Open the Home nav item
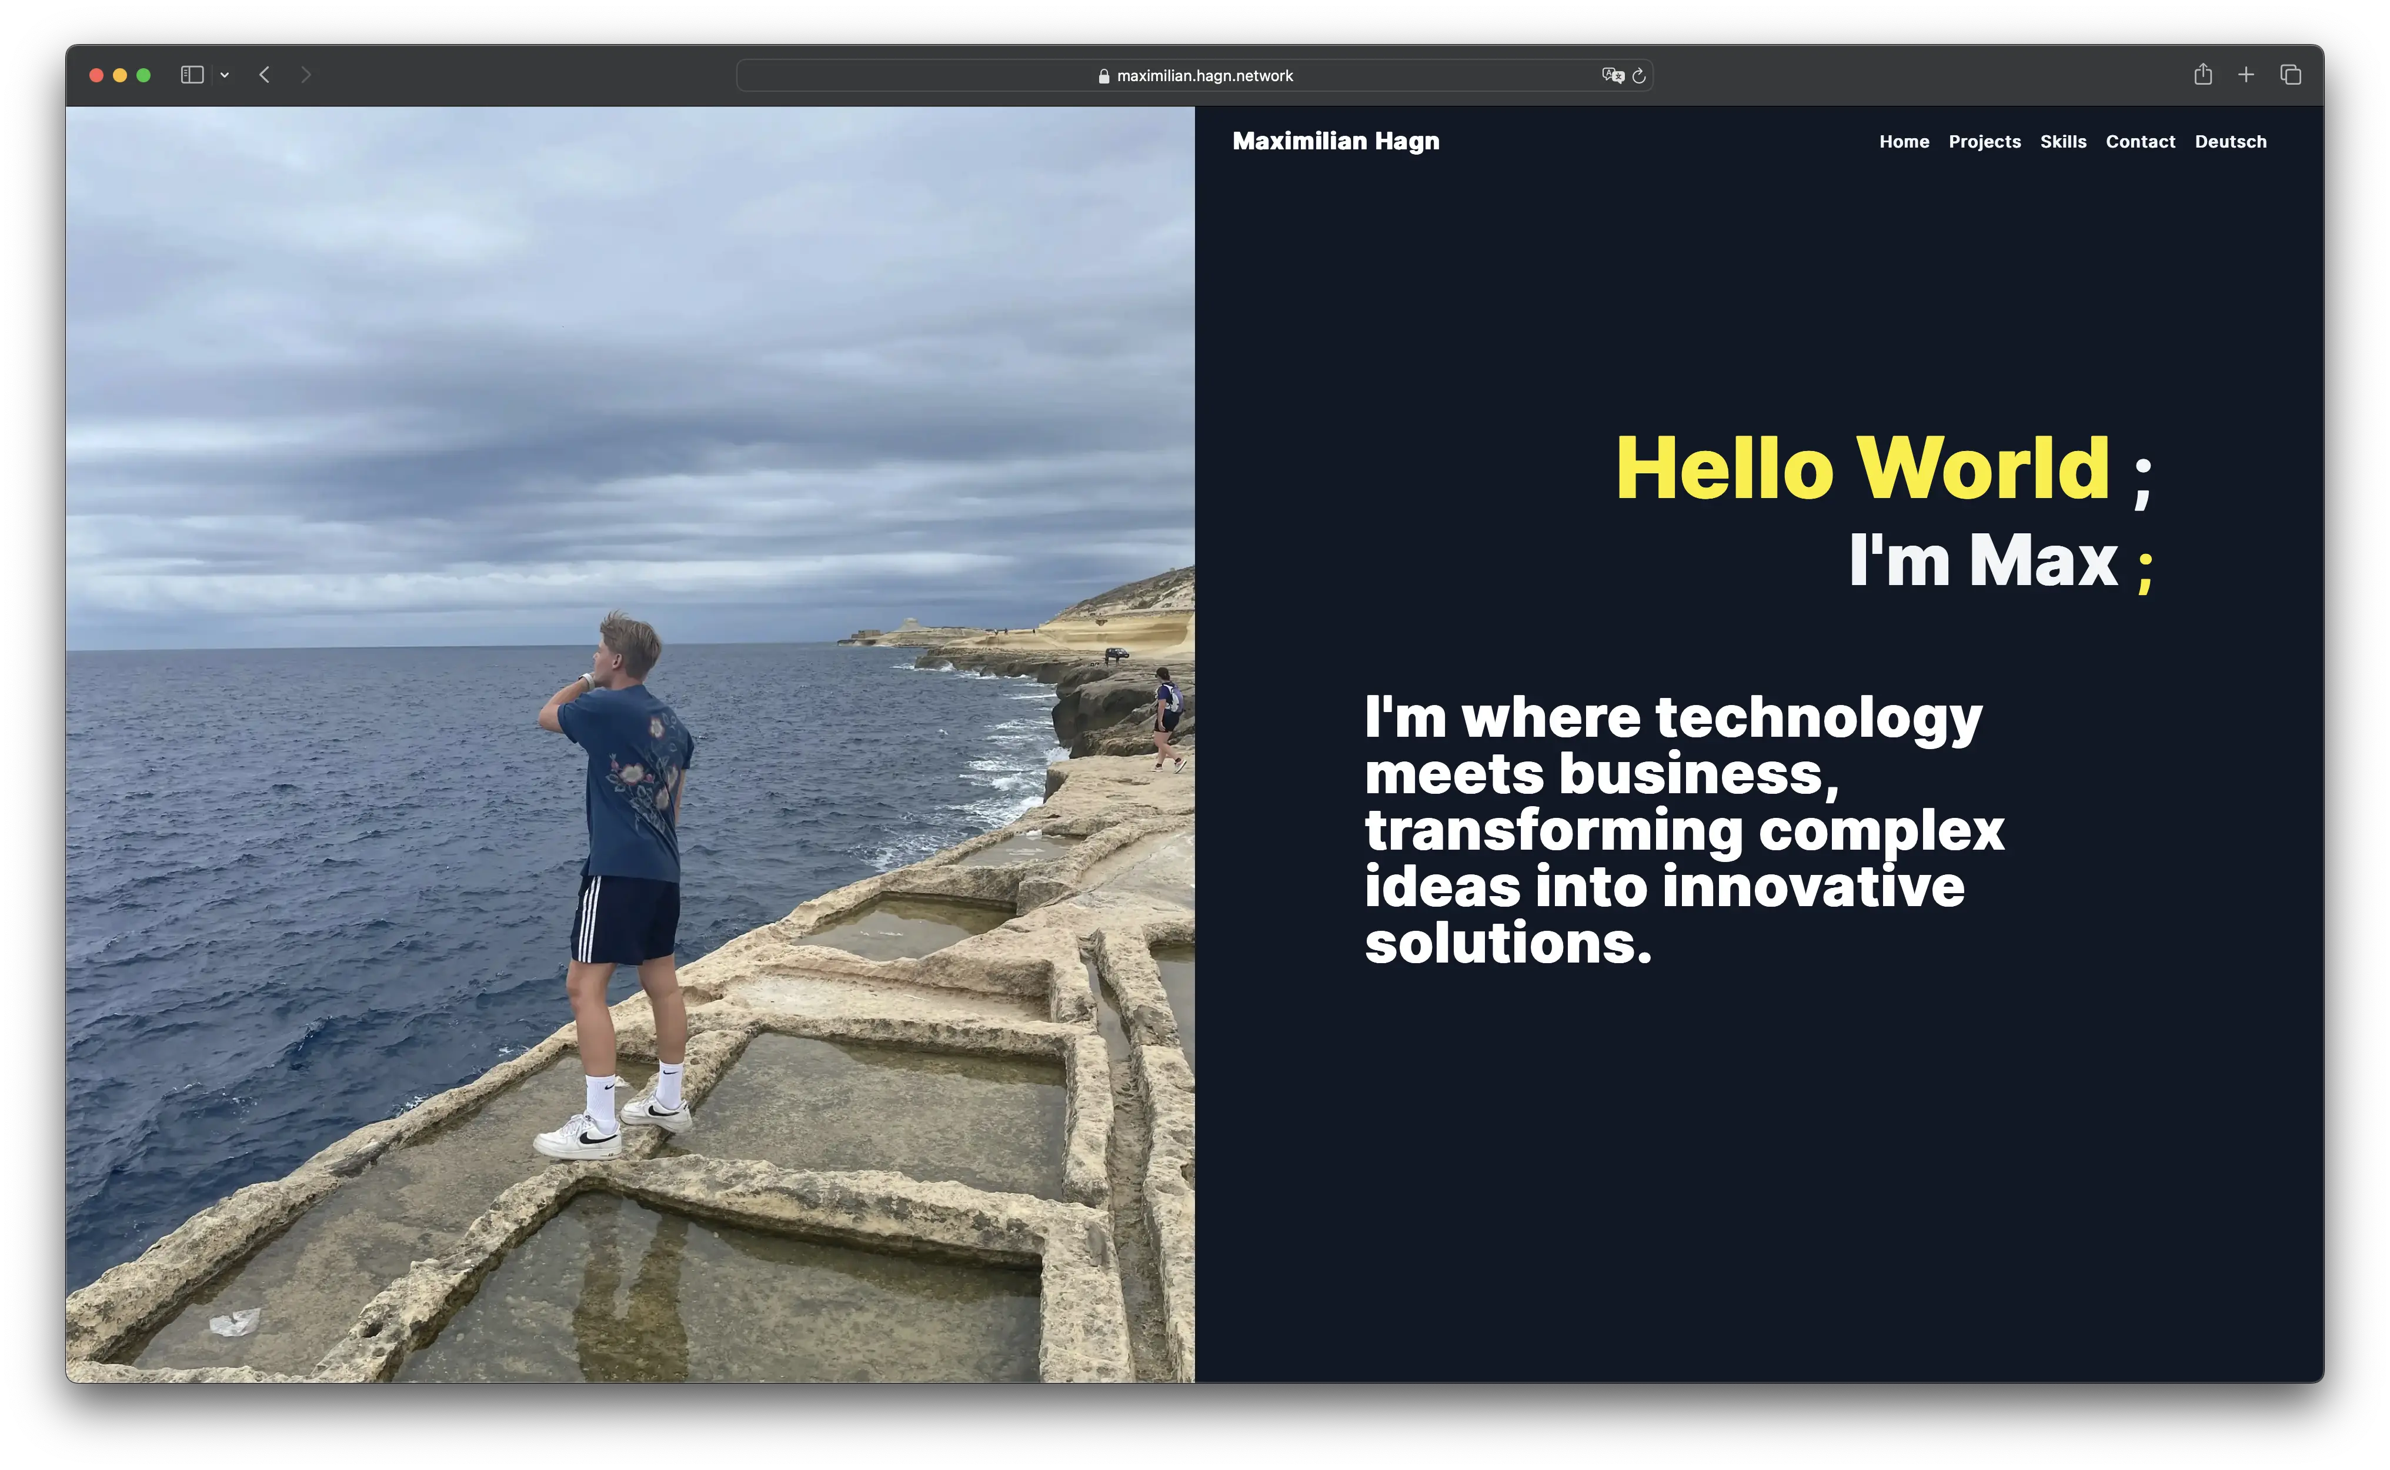 point(1904,142)
